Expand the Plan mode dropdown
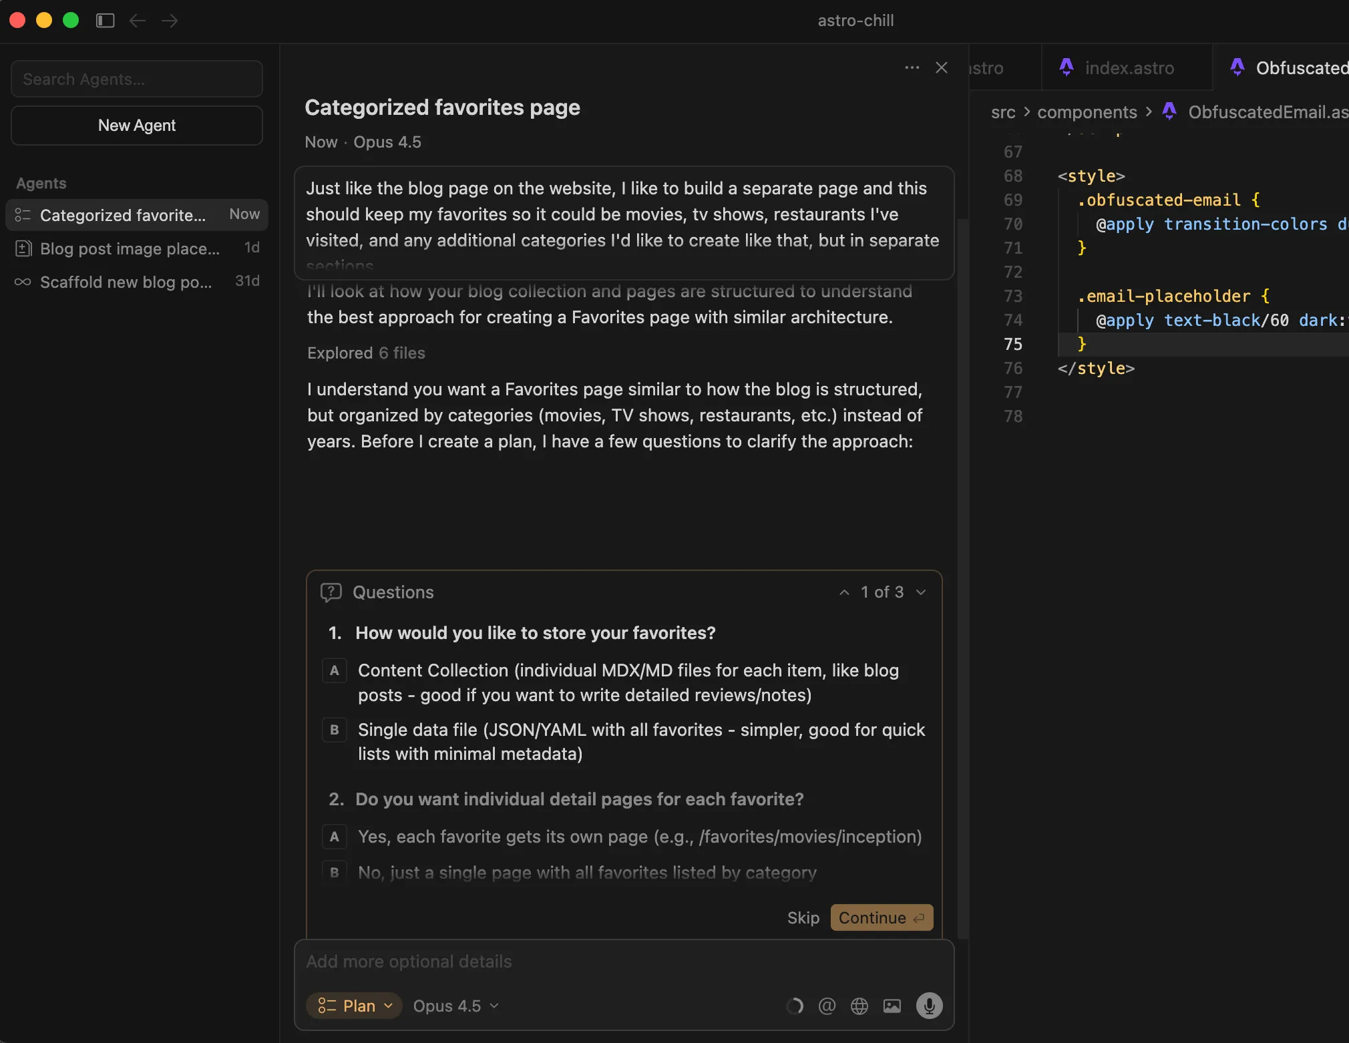Viewport: 1349px width, 1043px height. (x=353, y=1006)
